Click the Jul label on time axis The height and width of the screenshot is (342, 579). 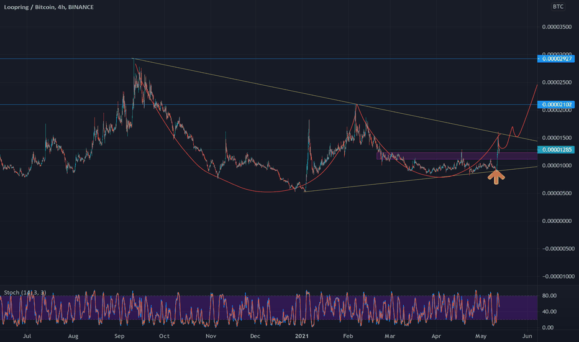tap(27, 336)
